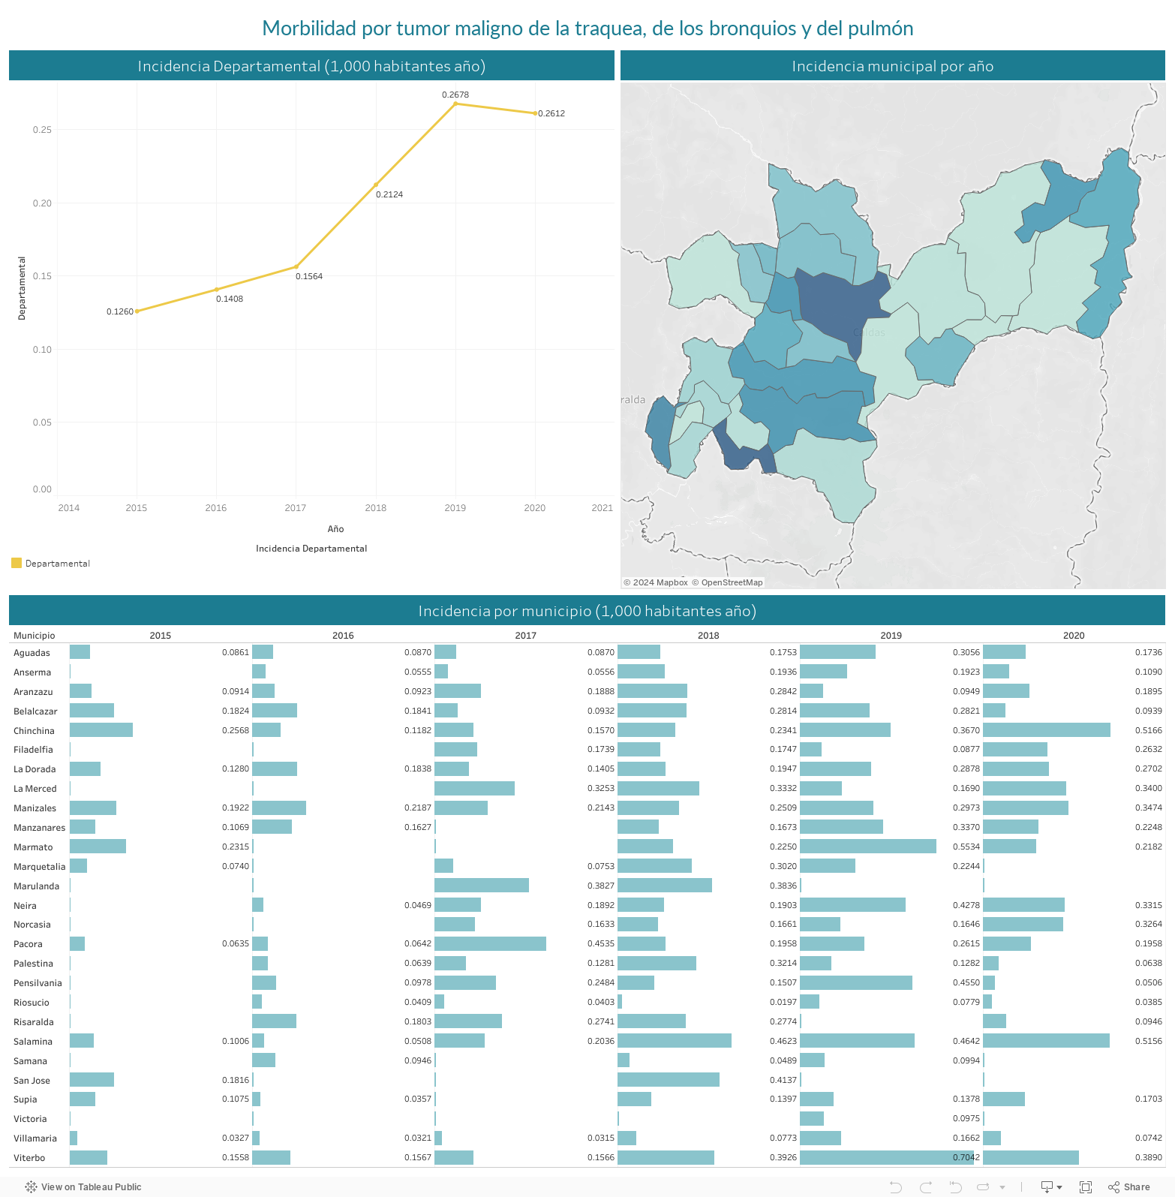Viewport: 1175px width, 1197px height.
Task: Select San Jose 2018 bar valued 0.4137
Action: 669,1080
